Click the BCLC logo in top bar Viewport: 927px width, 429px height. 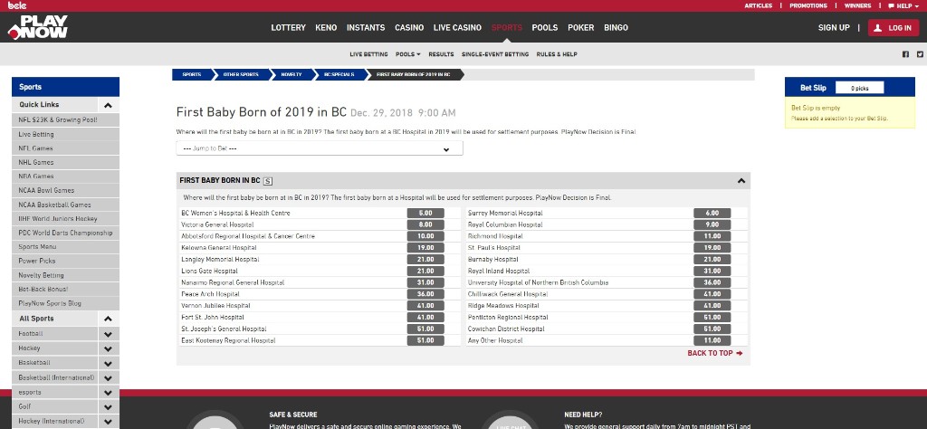tap(15, 5)
